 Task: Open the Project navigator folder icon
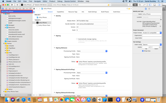3,9
